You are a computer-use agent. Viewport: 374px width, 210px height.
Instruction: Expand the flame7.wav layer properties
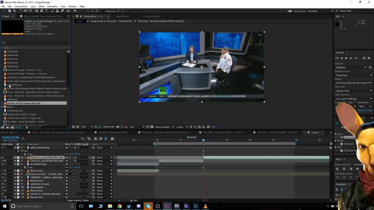15,171
